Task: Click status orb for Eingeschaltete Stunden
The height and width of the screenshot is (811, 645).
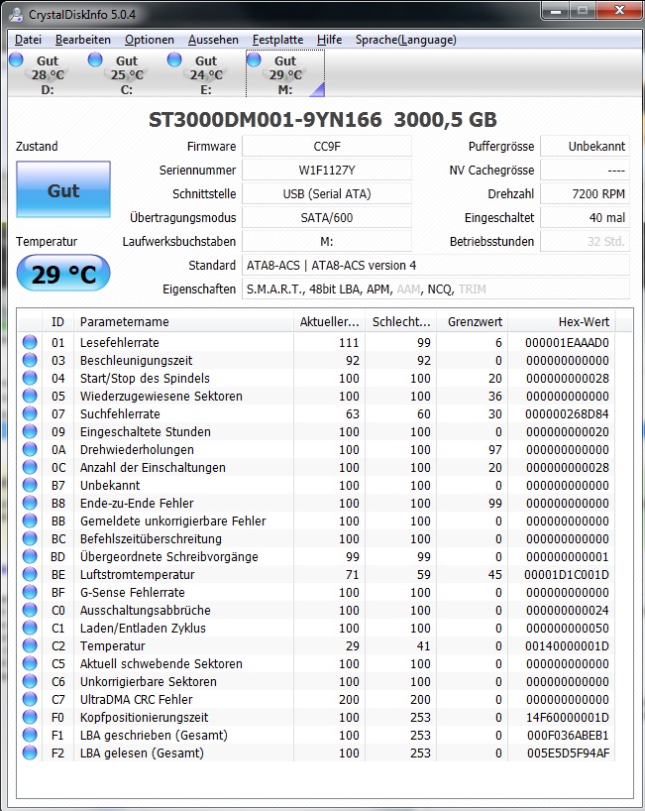Action: [30, 431]
